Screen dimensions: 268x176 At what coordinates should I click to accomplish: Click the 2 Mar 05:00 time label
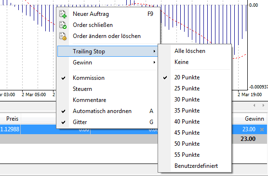[34, 94]
